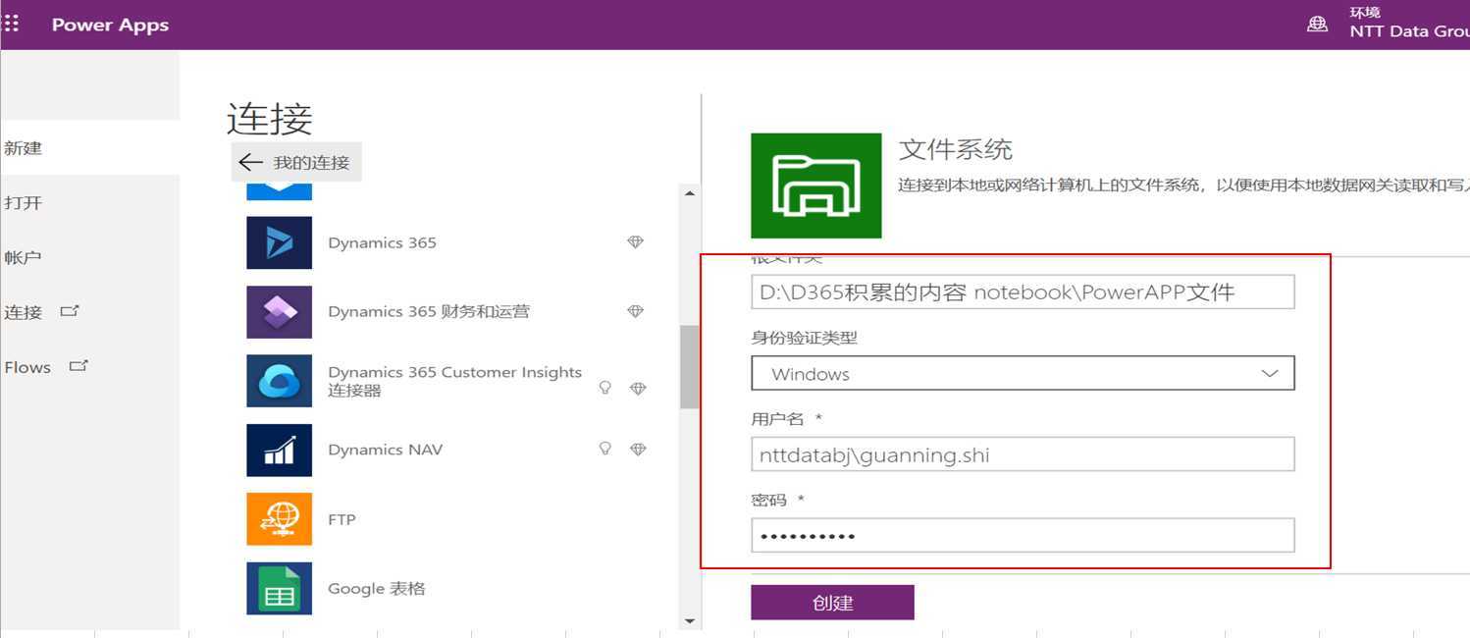Click the preview lightbulb icon beside Dynamics NAV
The image size is (1470, 638).
point(605,449)
